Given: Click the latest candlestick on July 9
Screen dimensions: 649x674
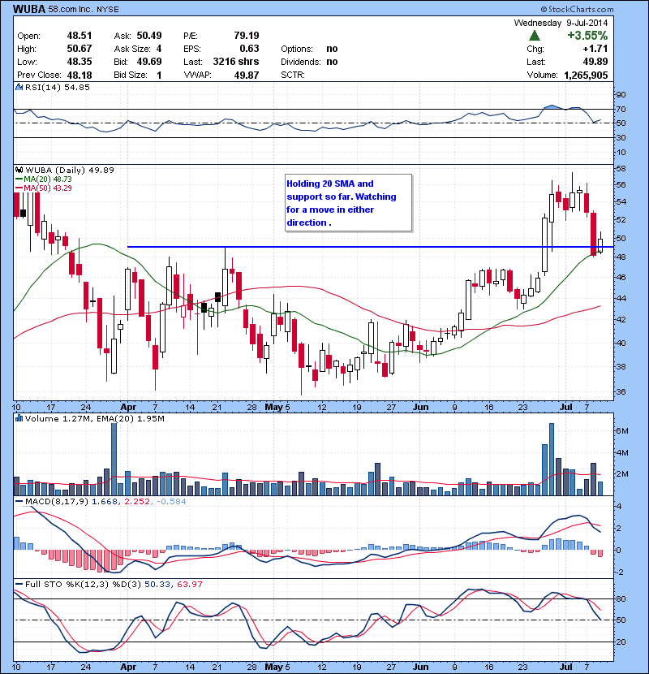Looking at the screenshot, I should [600, 243].
